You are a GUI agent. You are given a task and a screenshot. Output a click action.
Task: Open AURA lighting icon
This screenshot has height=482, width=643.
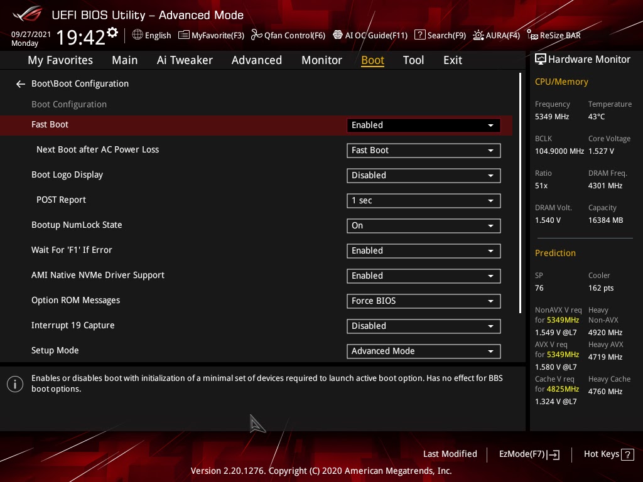[x=478, y=35]
